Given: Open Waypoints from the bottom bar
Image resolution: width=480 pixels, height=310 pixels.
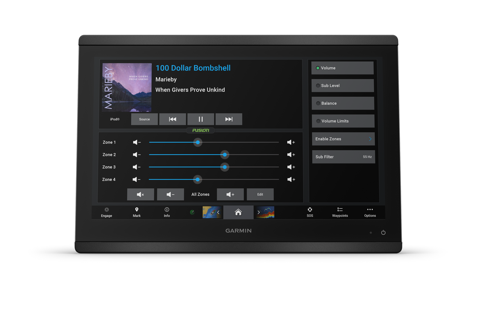Looking at the screenshot, I should (x=339, y=212).
